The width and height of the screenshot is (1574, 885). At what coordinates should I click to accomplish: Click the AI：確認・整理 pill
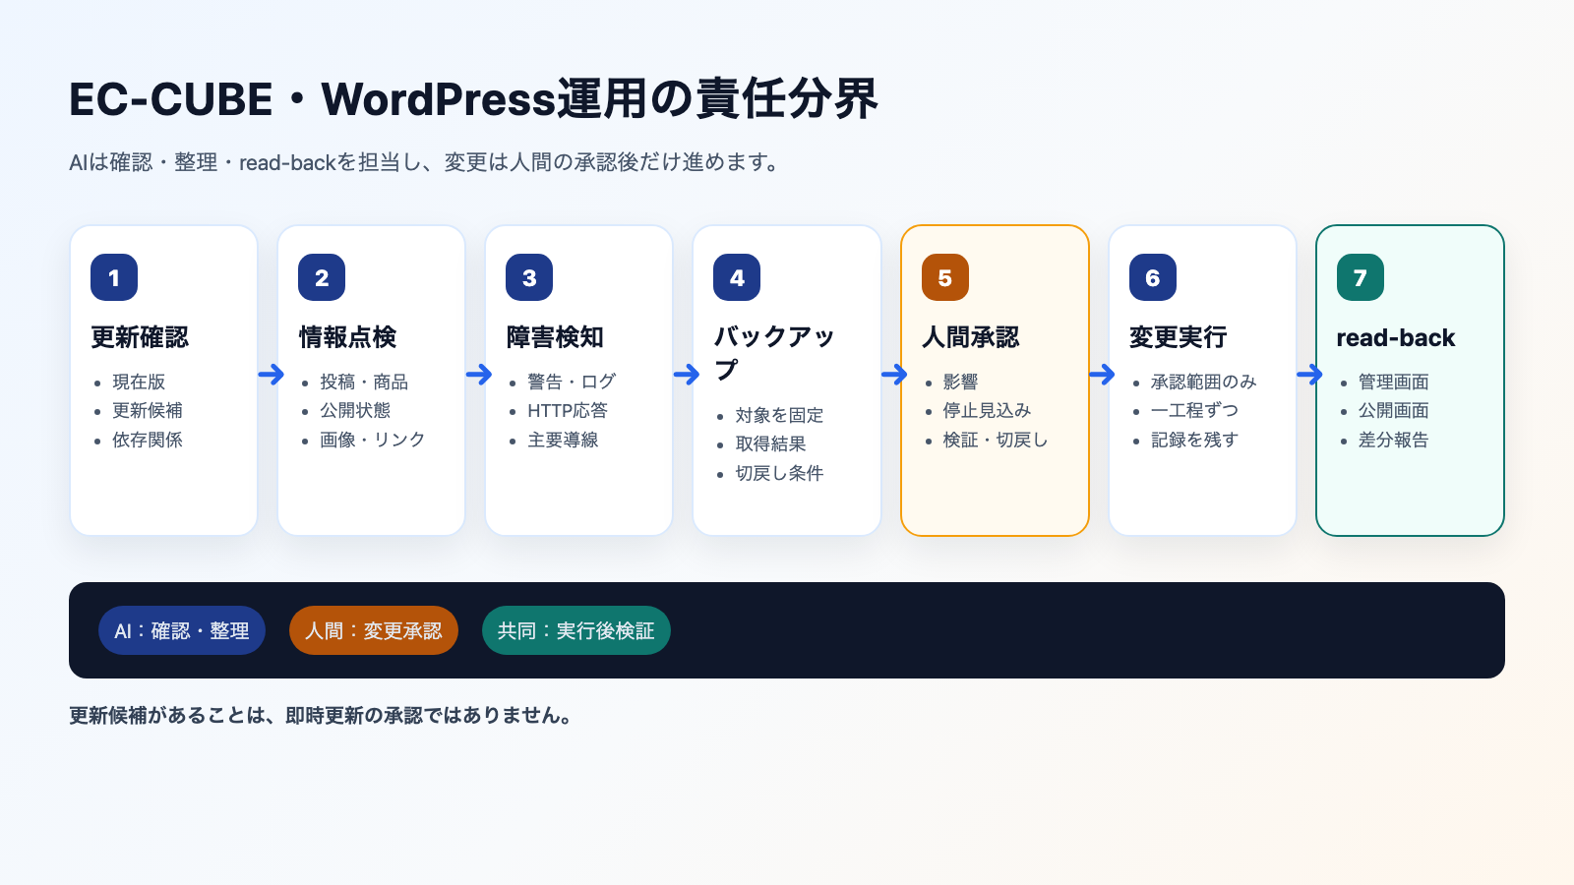(182, 630)
